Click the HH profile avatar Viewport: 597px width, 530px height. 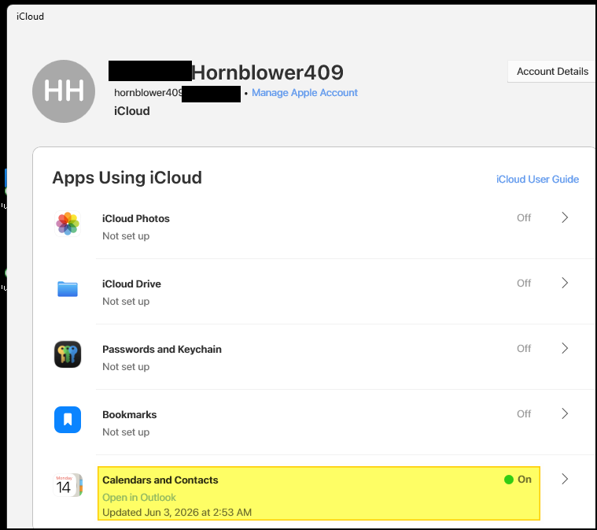tap(64, 91)
